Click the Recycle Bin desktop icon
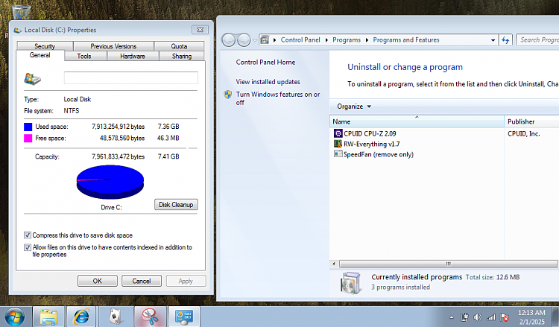 tap(22, 13)
